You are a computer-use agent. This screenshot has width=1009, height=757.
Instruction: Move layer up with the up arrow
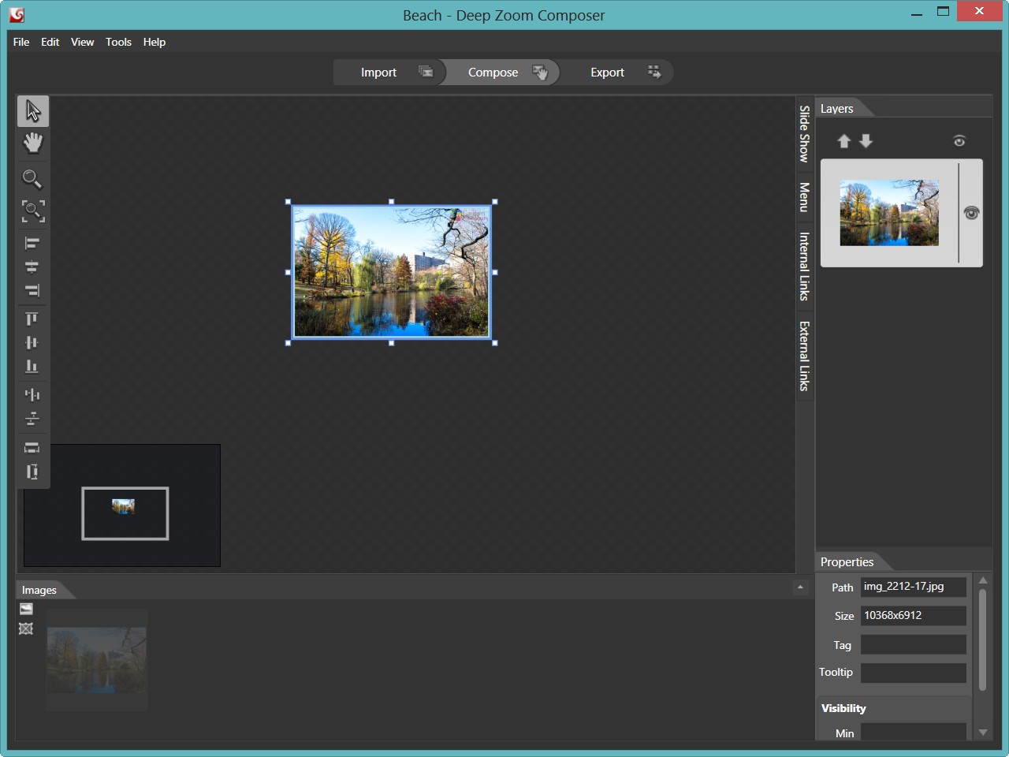[x=844, y=141]
